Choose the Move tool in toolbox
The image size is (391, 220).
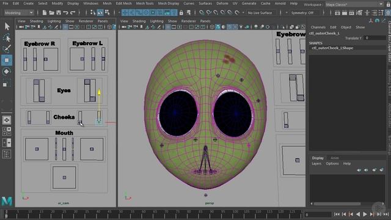(x=7, y=61)
